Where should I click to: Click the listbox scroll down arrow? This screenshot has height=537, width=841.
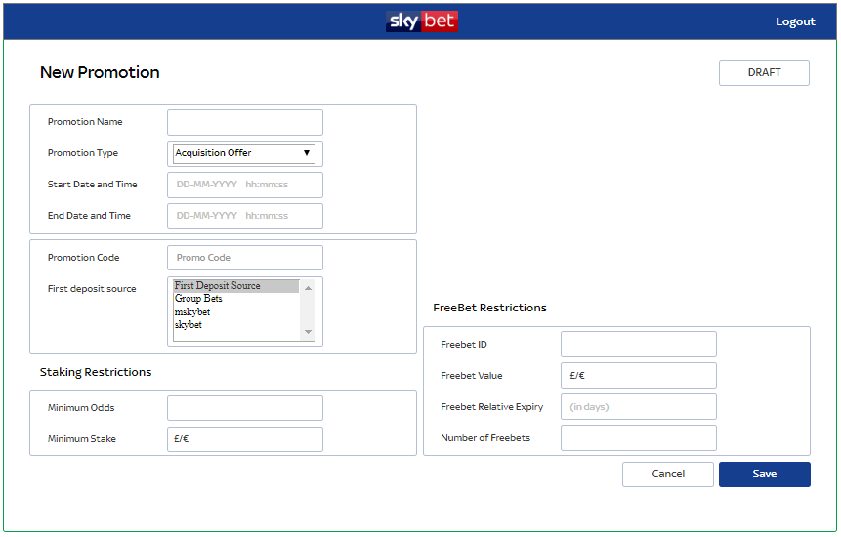pyautogui.click(x=308, y=332)
